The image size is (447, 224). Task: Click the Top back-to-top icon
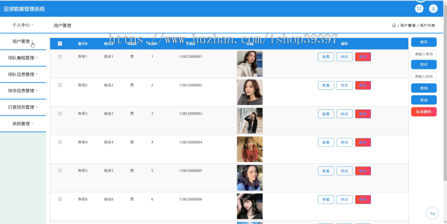pos(433,213)
